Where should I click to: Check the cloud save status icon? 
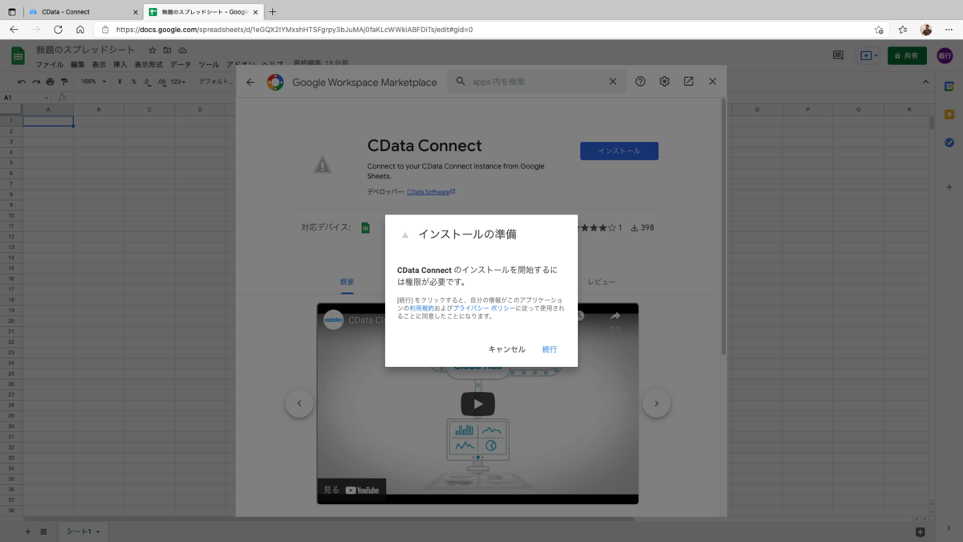tap(183, 51)
